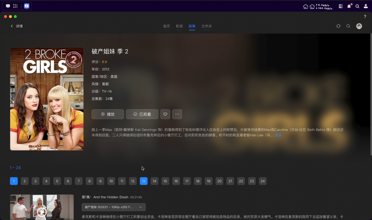Viewport: 372px width, 220px height.
Task: Expand the description with 更多
Action: [x=278, y=135]
